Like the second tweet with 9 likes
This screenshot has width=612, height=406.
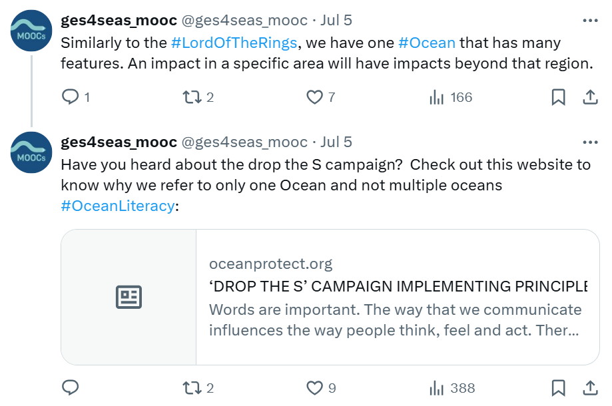coord(314,387)
